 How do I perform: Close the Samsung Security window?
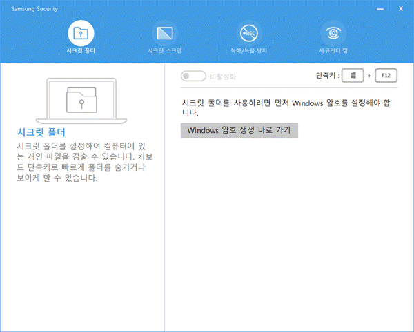[x=401, y=9]
